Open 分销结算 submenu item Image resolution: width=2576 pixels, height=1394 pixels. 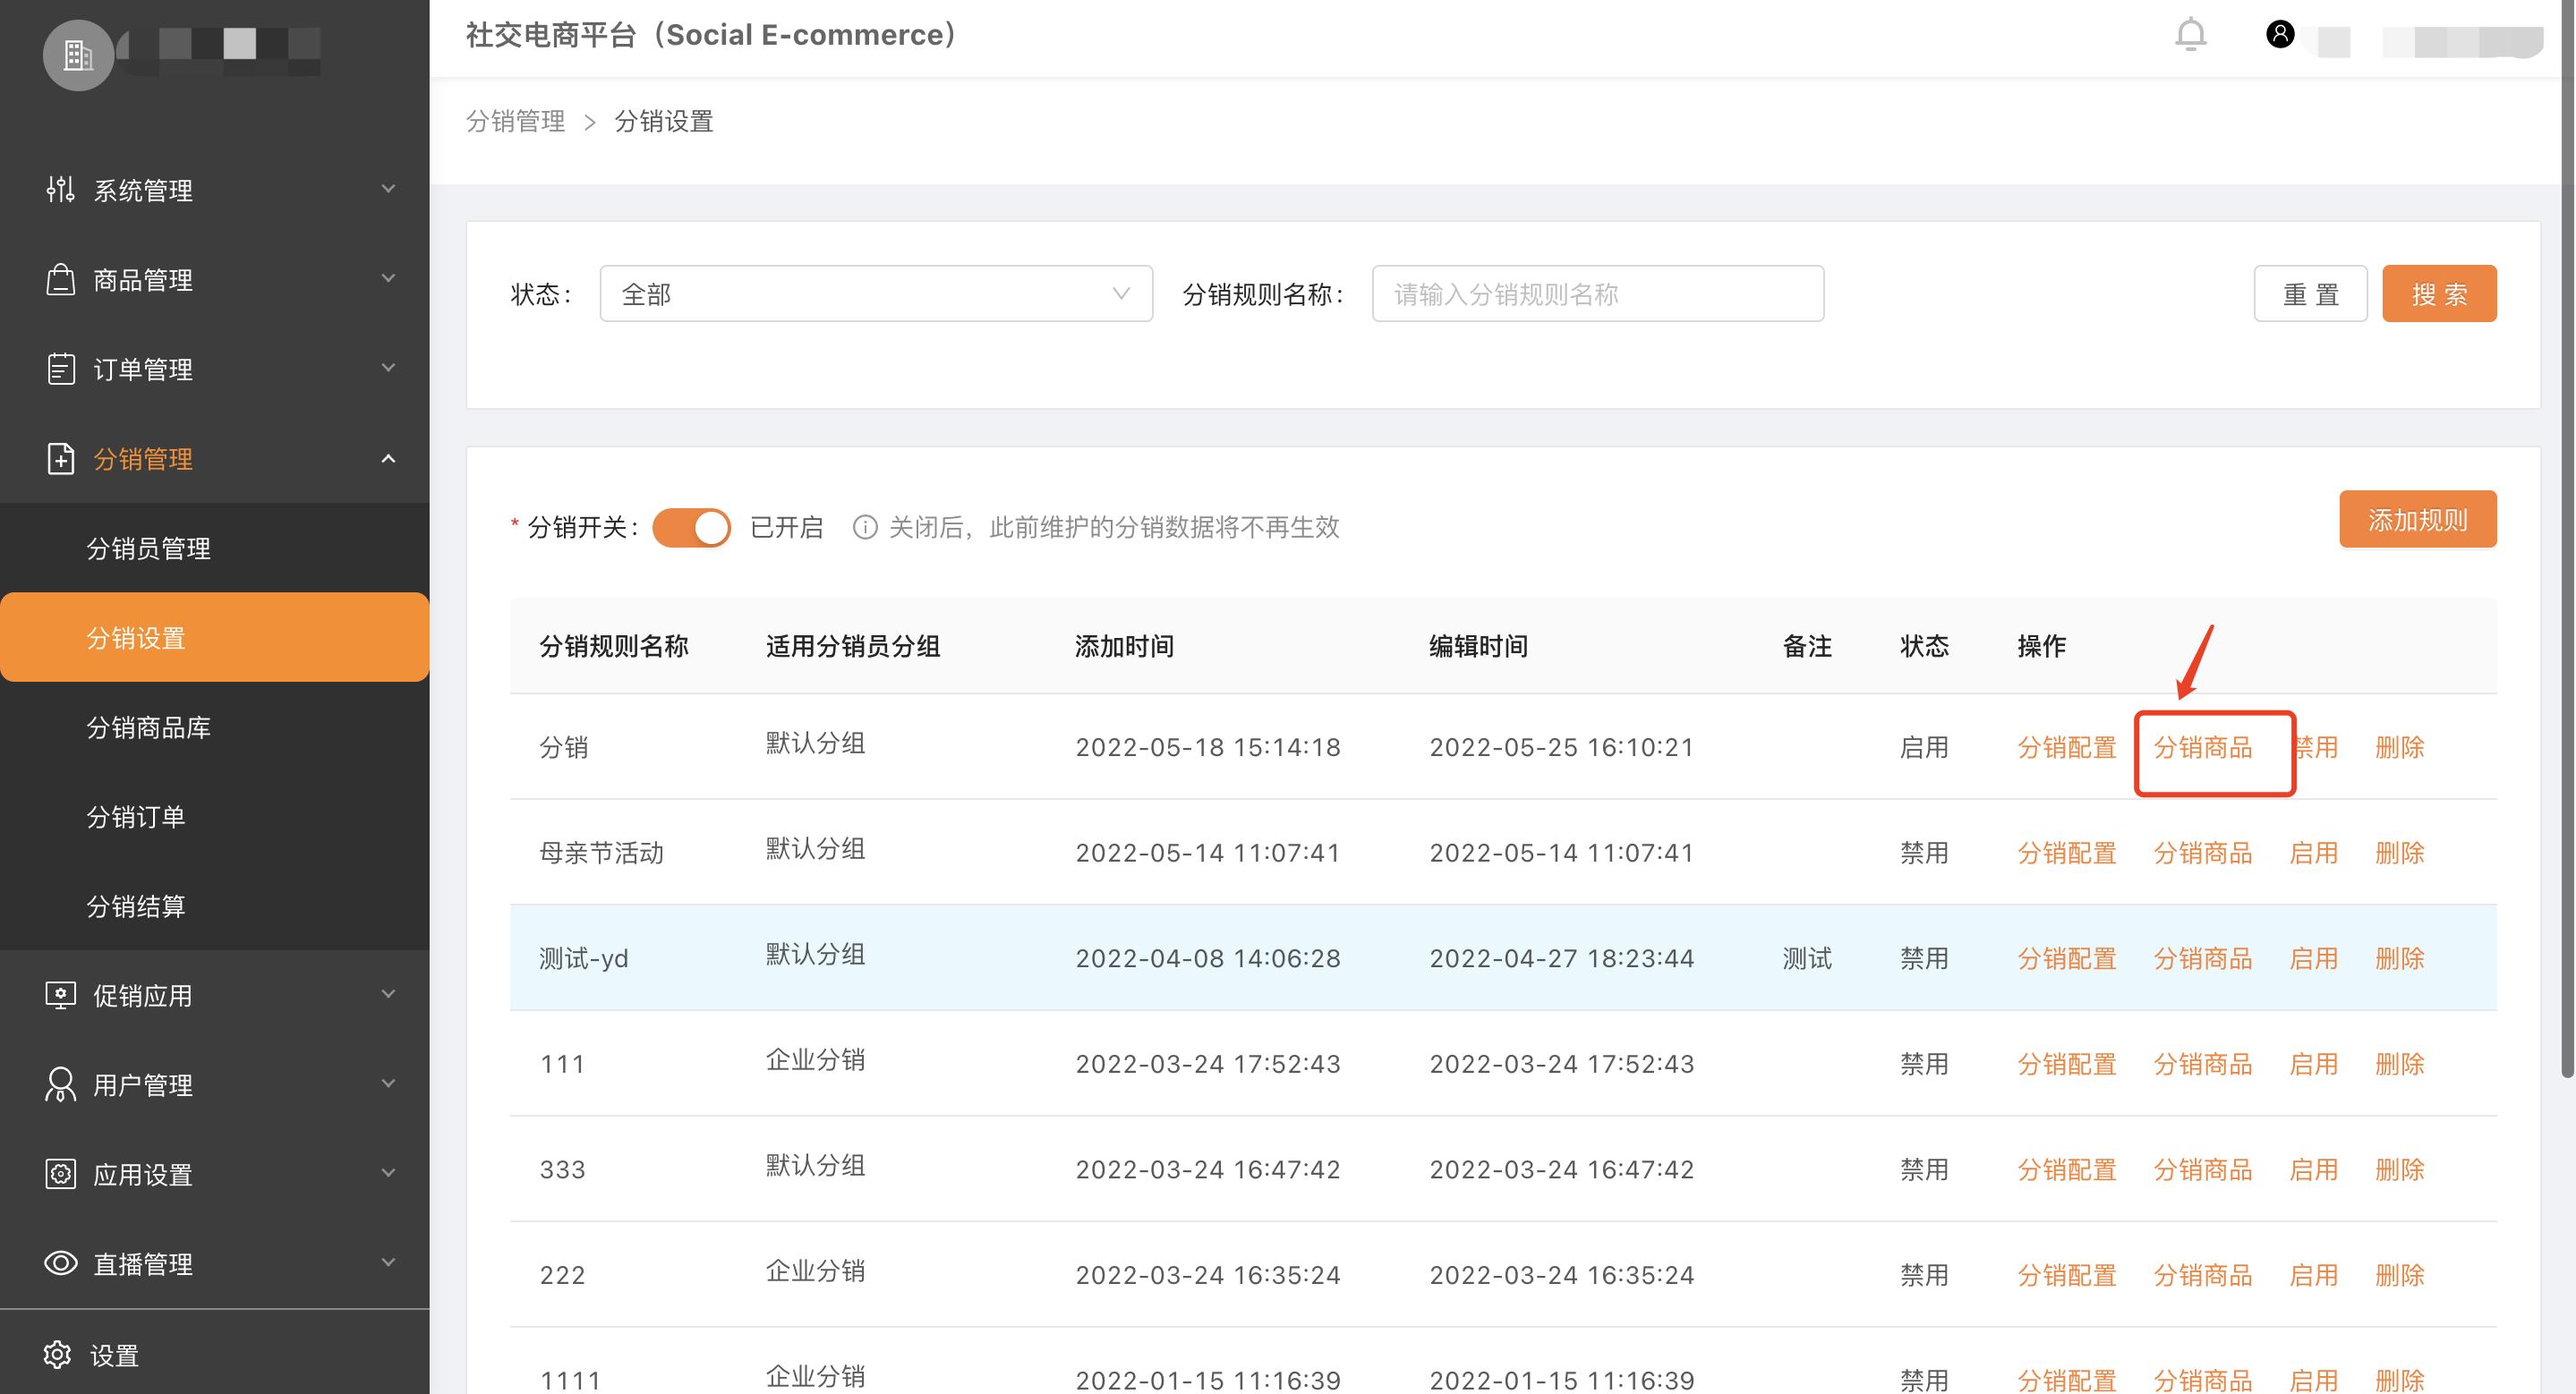pyautogui.click(x=214, y=905)
